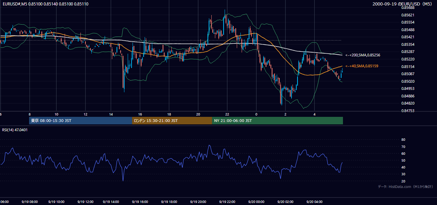Click price axis label 0.85287
Screen dimensions: 437x205
408,52
